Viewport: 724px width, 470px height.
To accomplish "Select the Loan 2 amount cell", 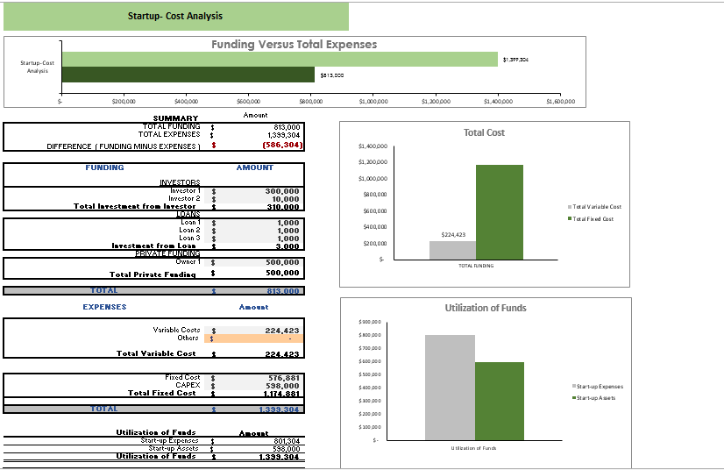I will (253, 230).
